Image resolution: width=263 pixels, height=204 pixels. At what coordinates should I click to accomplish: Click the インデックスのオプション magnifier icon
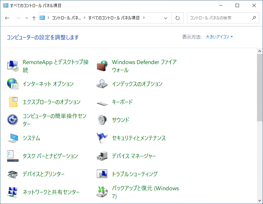tap(102, 84)
